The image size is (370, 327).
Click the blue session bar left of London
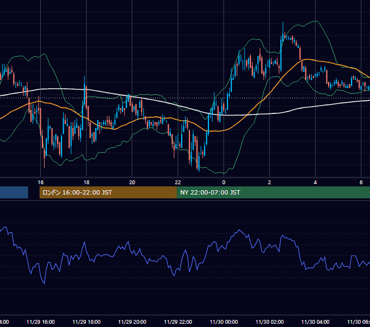[x=14, y=192]
